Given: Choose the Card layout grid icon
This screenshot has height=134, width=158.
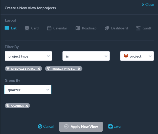Looking at the screenshot, I should 27,28.
